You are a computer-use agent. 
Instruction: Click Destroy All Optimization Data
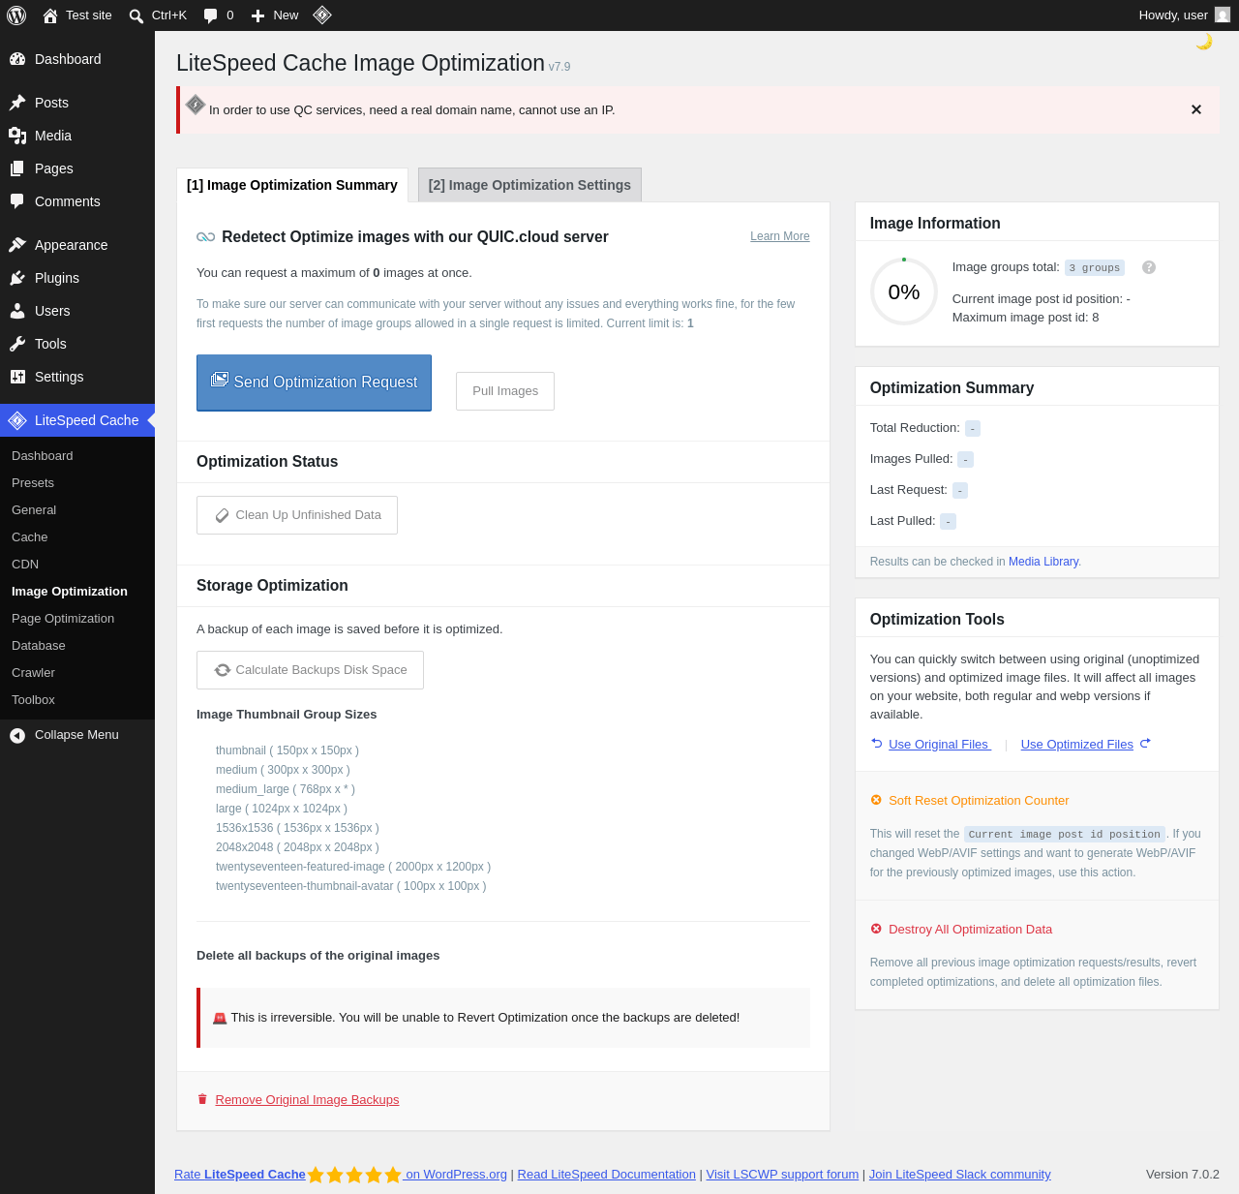coord(970,930)
